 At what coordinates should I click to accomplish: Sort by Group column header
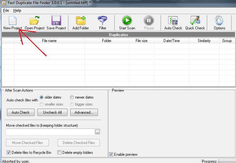coord(227,41)
